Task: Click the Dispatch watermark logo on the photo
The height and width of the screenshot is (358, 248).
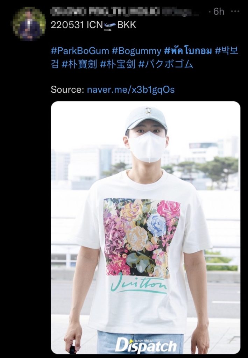Action: 146,345
